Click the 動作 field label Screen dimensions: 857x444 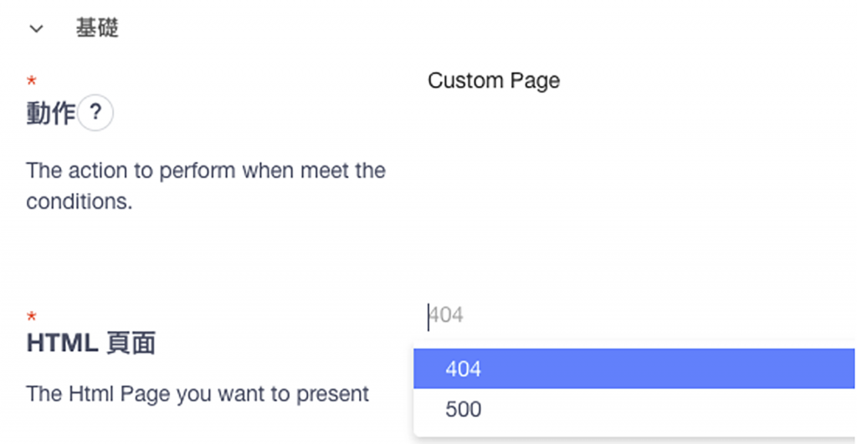pyautogui.click(x=51, y=114)
